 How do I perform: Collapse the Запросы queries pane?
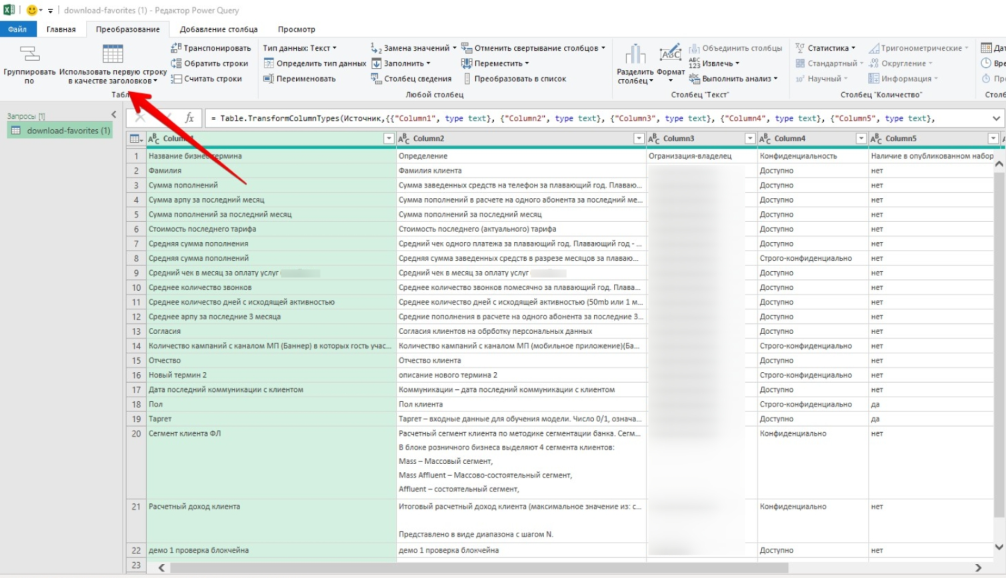pyautogui.click(x=113, y=115)
